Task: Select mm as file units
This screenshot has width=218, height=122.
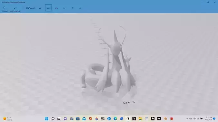Action: pos(48,8)
